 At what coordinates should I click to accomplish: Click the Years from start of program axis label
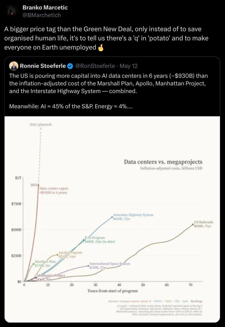112,291
